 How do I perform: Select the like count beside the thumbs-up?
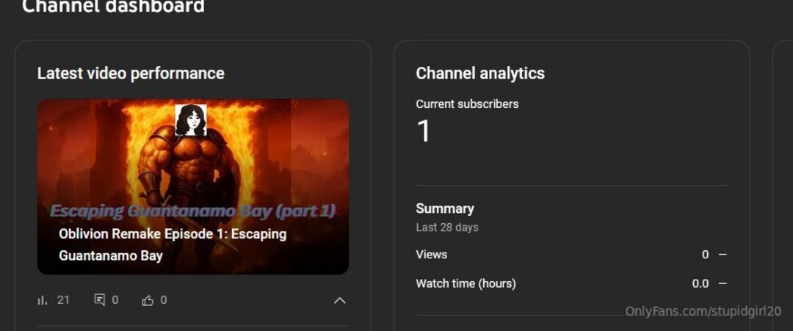coord(163,300)
